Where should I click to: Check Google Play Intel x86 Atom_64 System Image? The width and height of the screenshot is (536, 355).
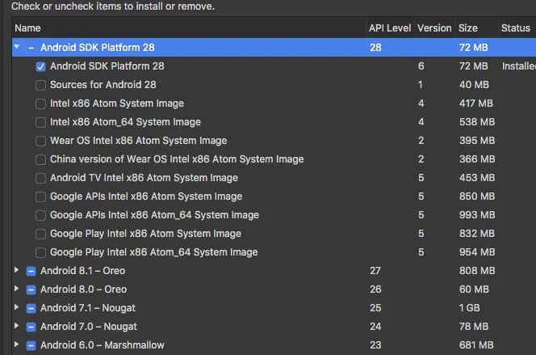click(x=41, y=252)
